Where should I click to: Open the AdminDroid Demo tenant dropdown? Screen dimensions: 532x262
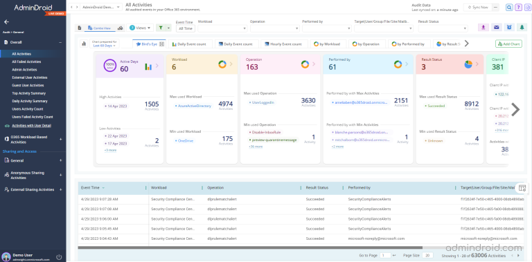click(101, 7)
